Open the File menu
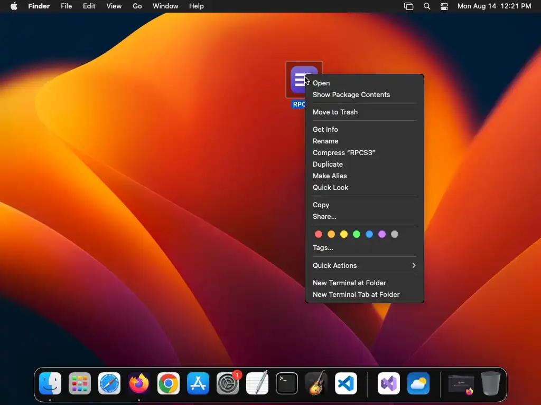Screen dimensions: 541x405 click(66, 6)
